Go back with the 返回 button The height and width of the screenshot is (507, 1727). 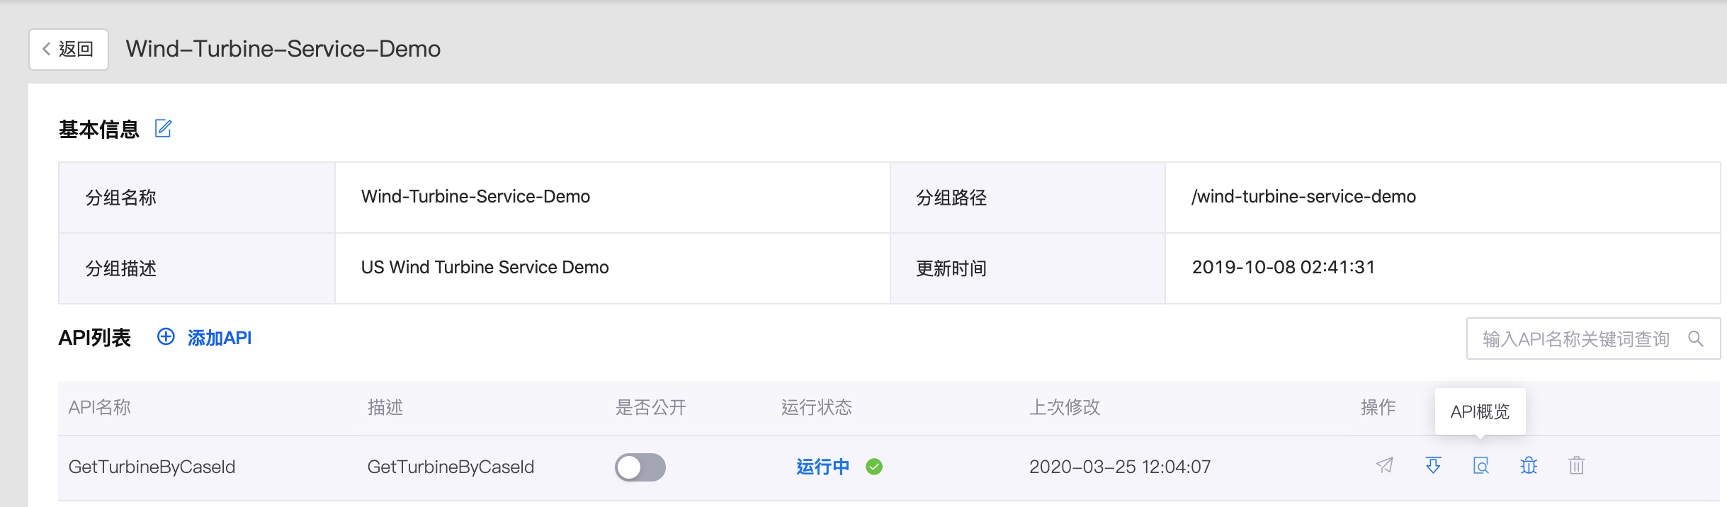click(69, 49)
